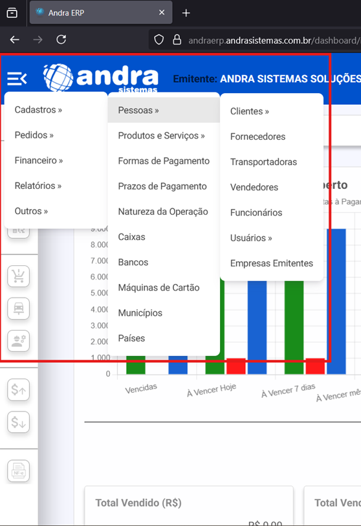
Task: Open the dollar up-arrow sidebar icon
Action: (19, 389)
